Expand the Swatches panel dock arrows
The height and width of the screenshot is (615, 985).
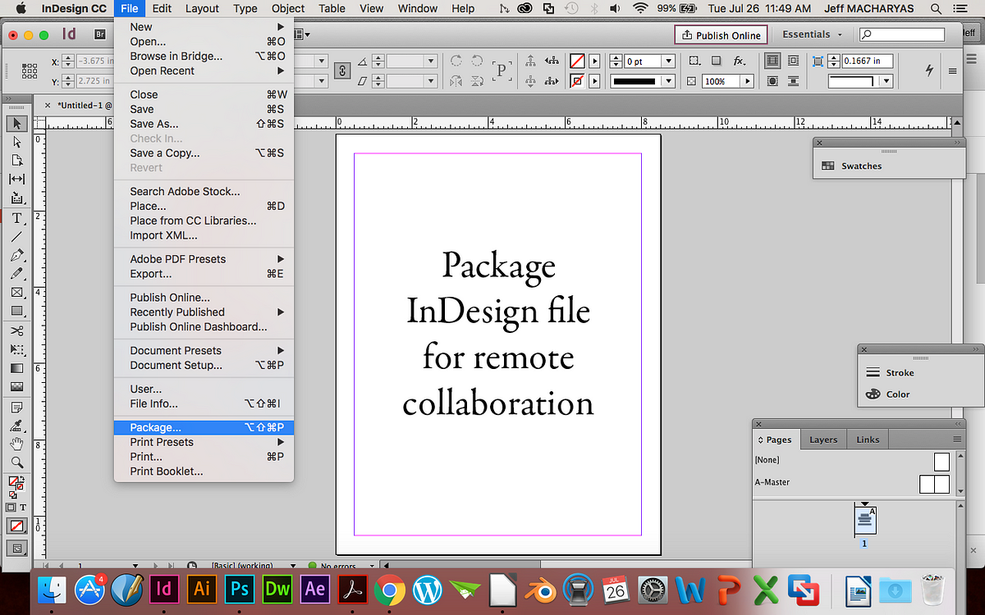pos(956,142)
